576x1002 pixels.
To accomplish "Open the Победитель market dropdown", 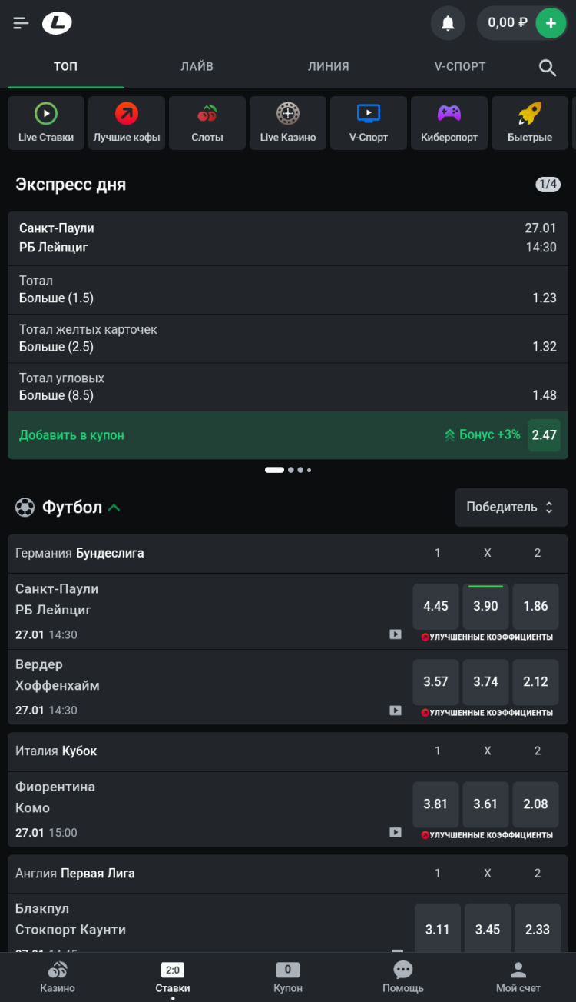I will [x=511, y=508].
